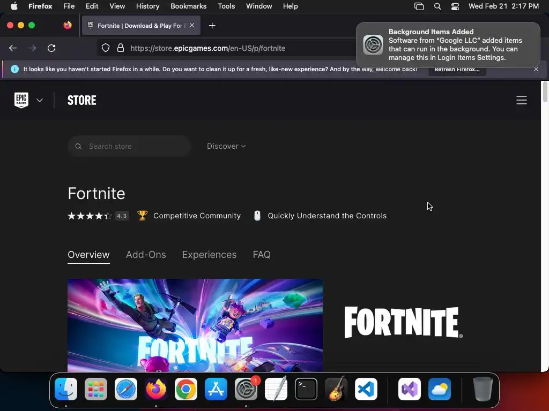Click the Epic Games logo

21,100
